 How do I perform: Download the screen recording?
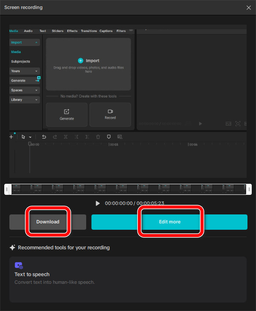coord(48,222)
